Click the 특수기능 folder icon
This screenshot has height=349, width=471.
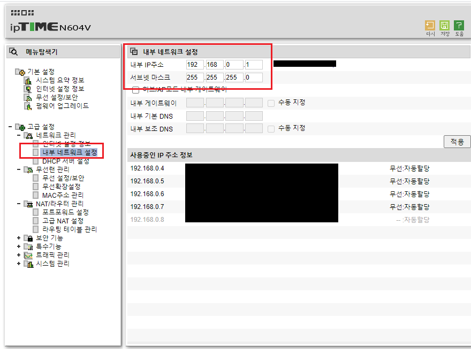[28, 247]
